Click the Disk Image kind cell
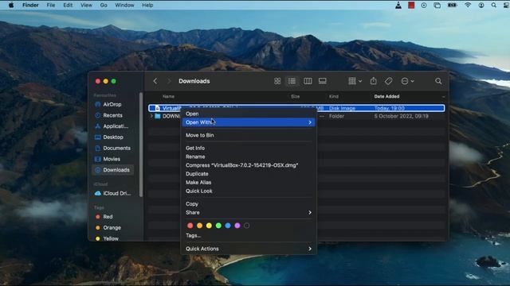Viewport: 510px width, 286px height. [342, 108]
